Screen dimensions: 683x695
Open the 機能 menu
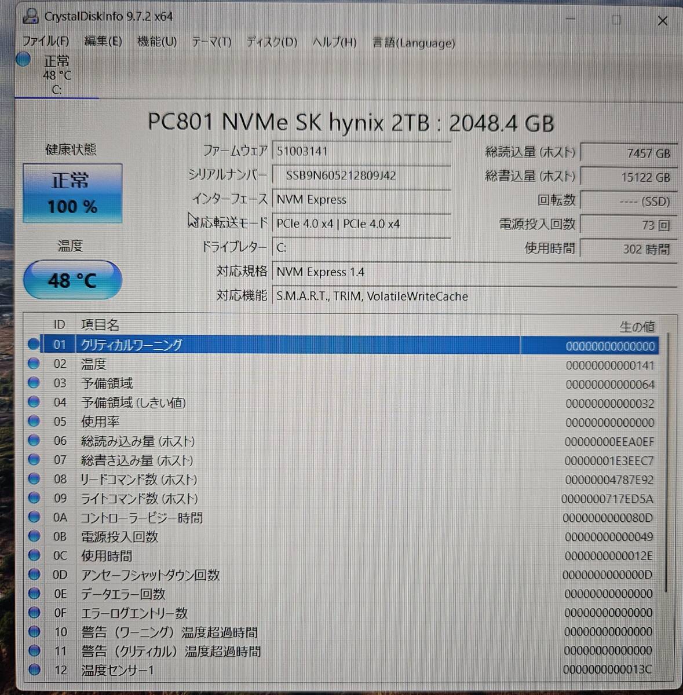tap(156, 42)
